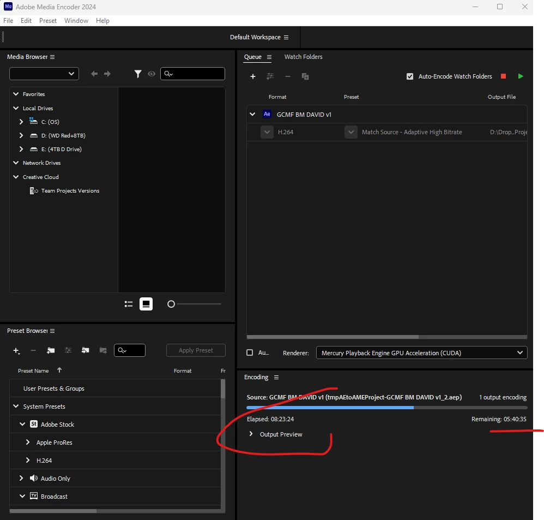Expand the Output Preview section

tap(251, 434)
